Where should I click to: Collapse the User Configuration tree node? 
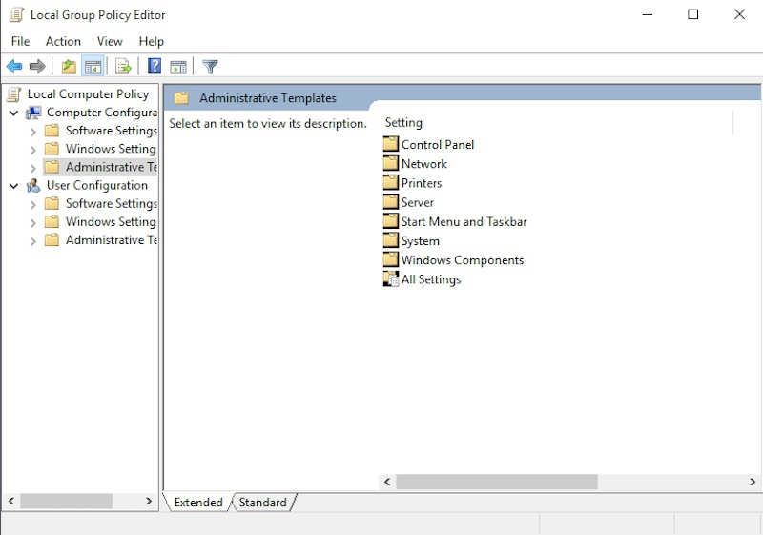click(x=14, y=186)
